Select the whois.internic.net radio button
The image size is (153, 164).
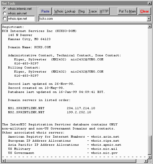click(x=5, y=9)
